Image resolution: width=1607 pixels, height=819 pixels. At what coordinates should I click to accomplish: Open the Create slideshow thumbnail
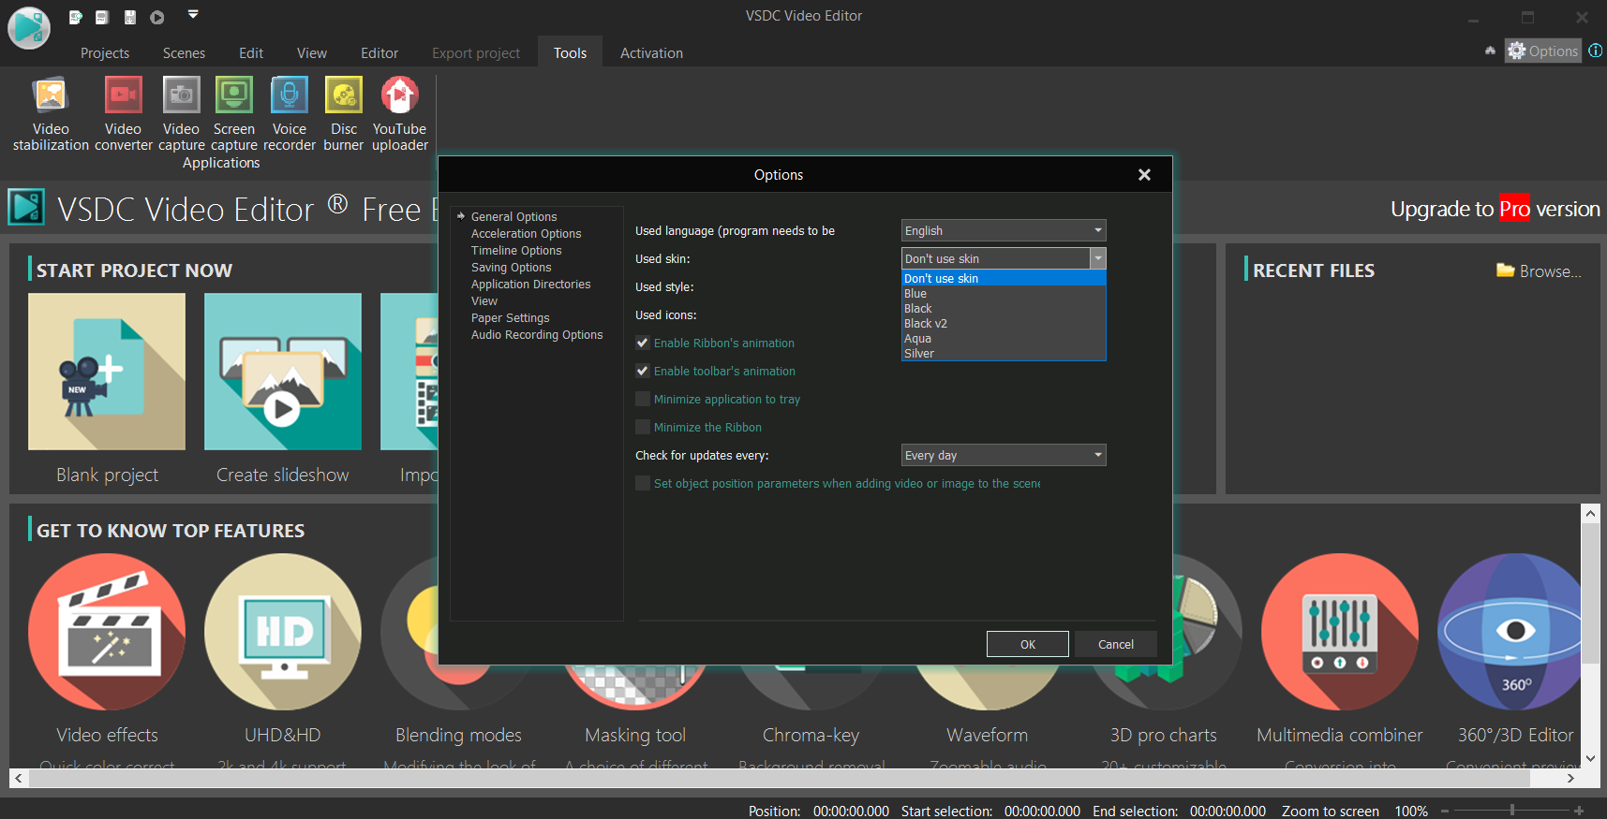pyautogui.click(x=283, y=372)
